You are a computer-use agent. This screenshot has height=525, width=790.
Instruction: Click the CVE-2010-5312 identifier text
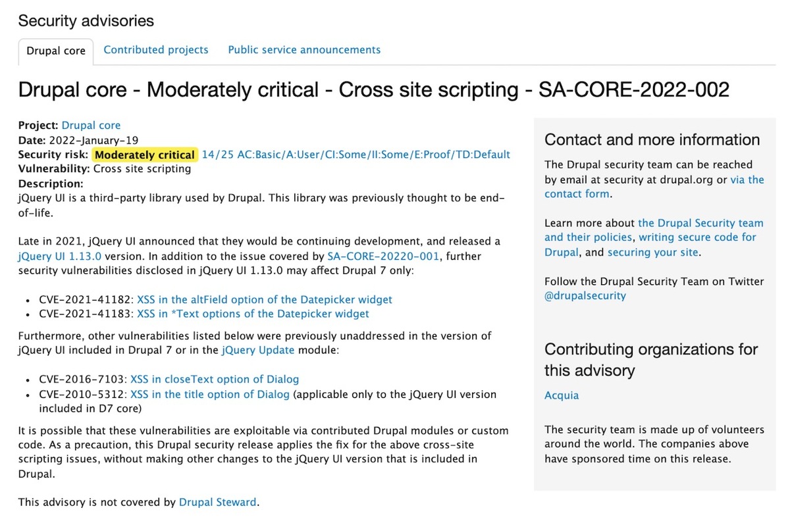click(83, 394)
